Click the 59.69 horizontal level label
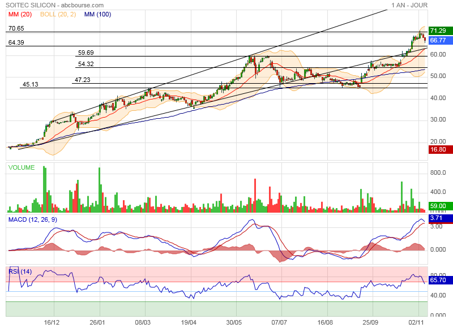The image size is (453, 328). click(x=86, y=53)
